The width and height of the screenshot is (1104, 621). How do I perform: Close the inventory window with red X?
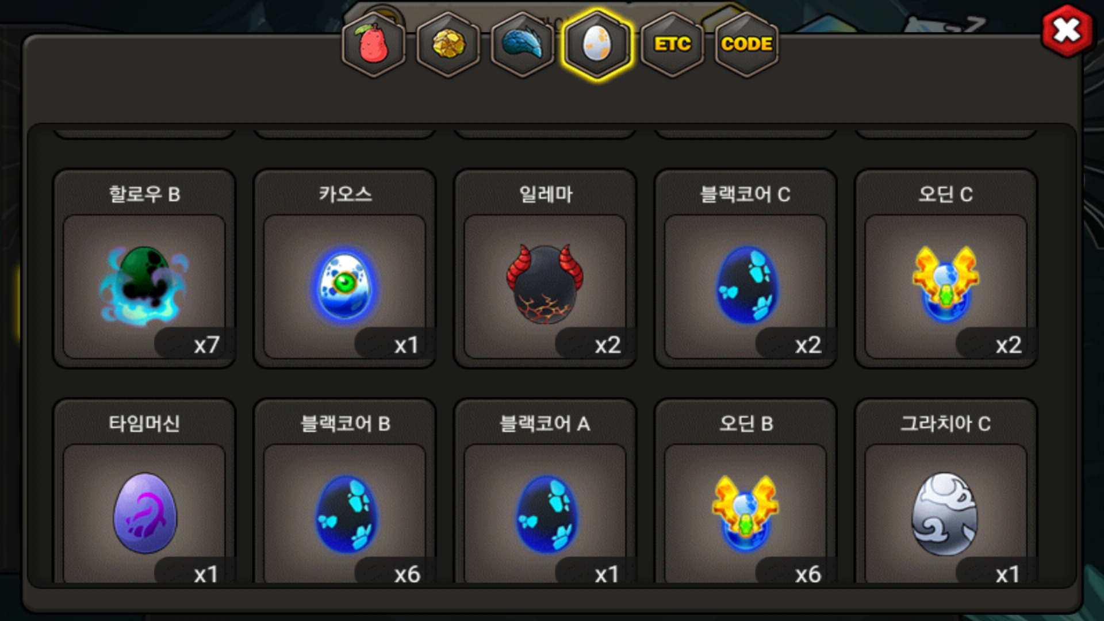1067,30
